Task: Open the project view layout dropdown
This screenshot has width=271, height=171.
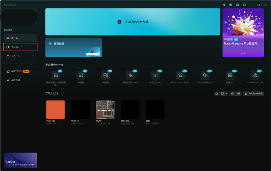Action: 224,93
